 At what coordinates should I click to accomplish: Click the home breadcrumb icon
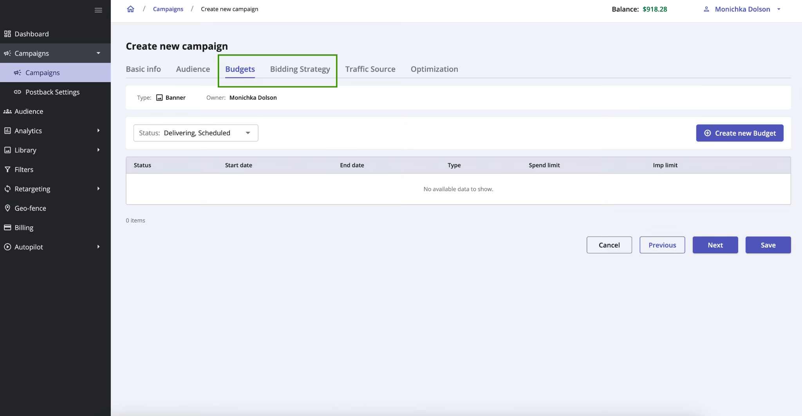tap(130, 9)
